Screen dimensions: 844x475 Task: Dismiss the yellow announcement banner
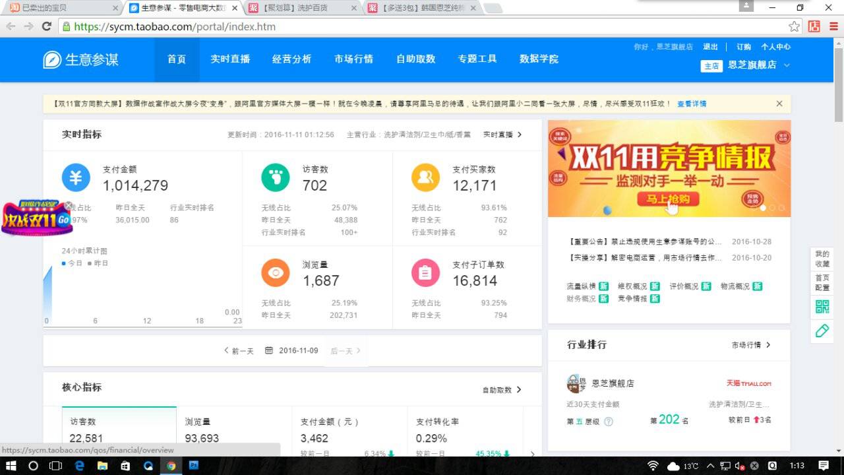pyautogui.click(x=779, y=104)
